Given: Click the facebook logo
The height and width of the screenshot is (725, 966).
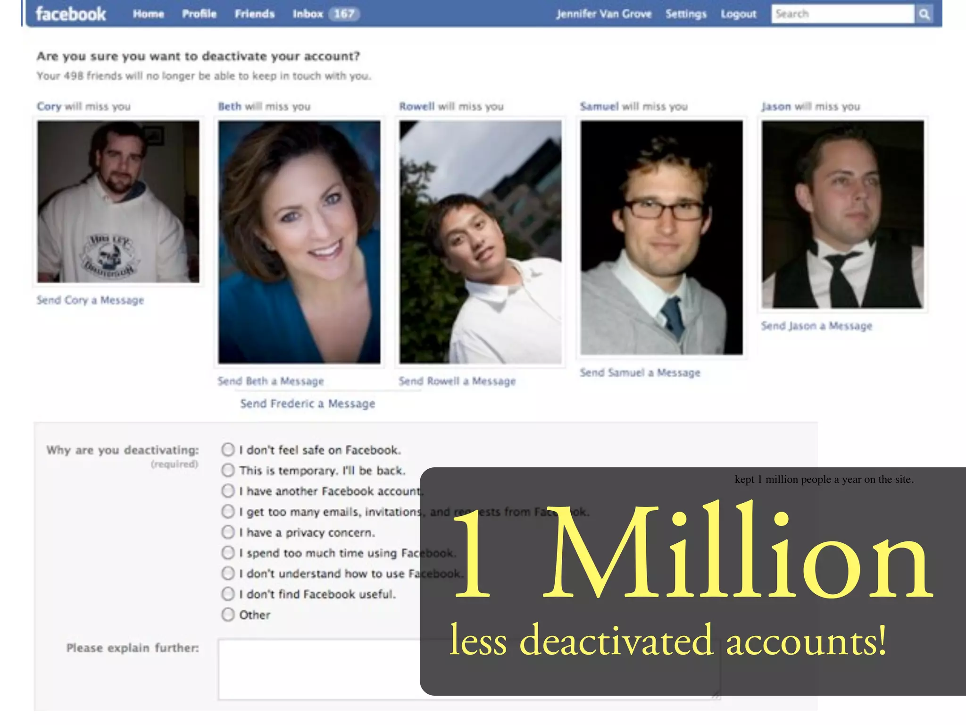Looking at the screenshot, I should 71,14.
